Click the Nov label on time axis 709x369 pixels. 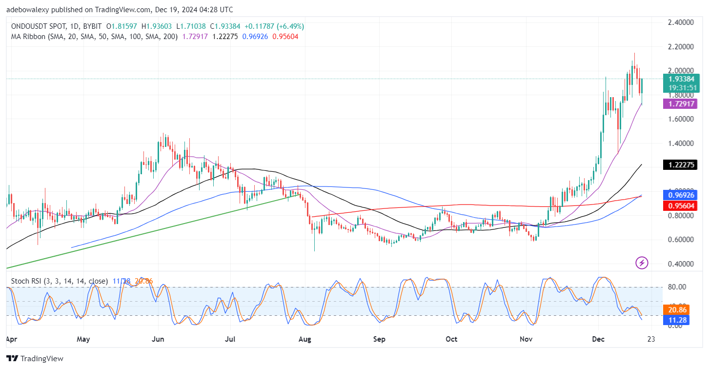pos(526,338)
